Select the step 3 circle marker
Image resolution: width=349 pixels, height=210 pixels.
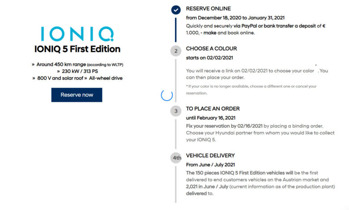pyautogui.click(x=176, y=111)
